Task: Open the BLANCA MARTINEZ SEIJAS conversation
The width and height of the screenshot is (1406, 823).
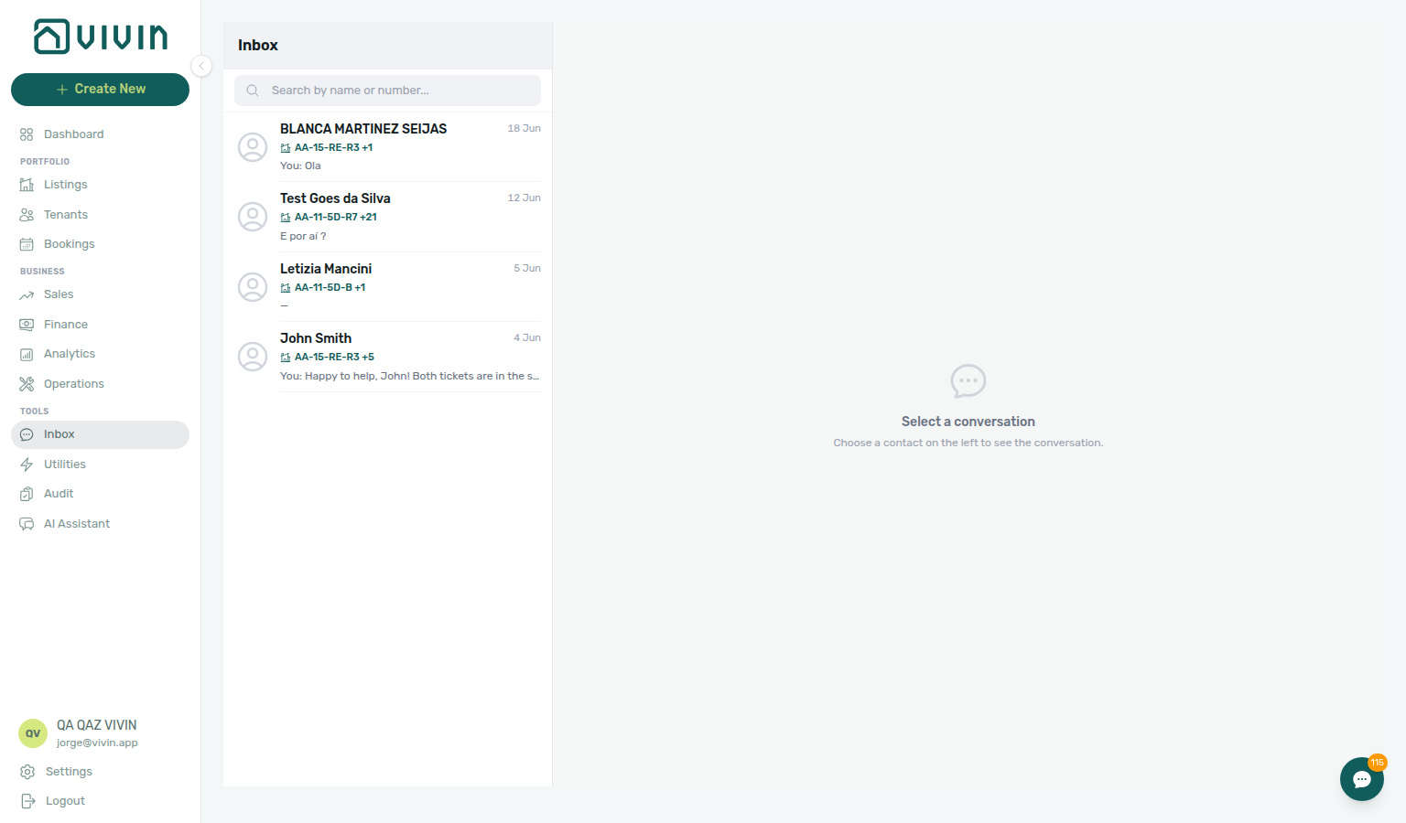Action: point(387,146)
